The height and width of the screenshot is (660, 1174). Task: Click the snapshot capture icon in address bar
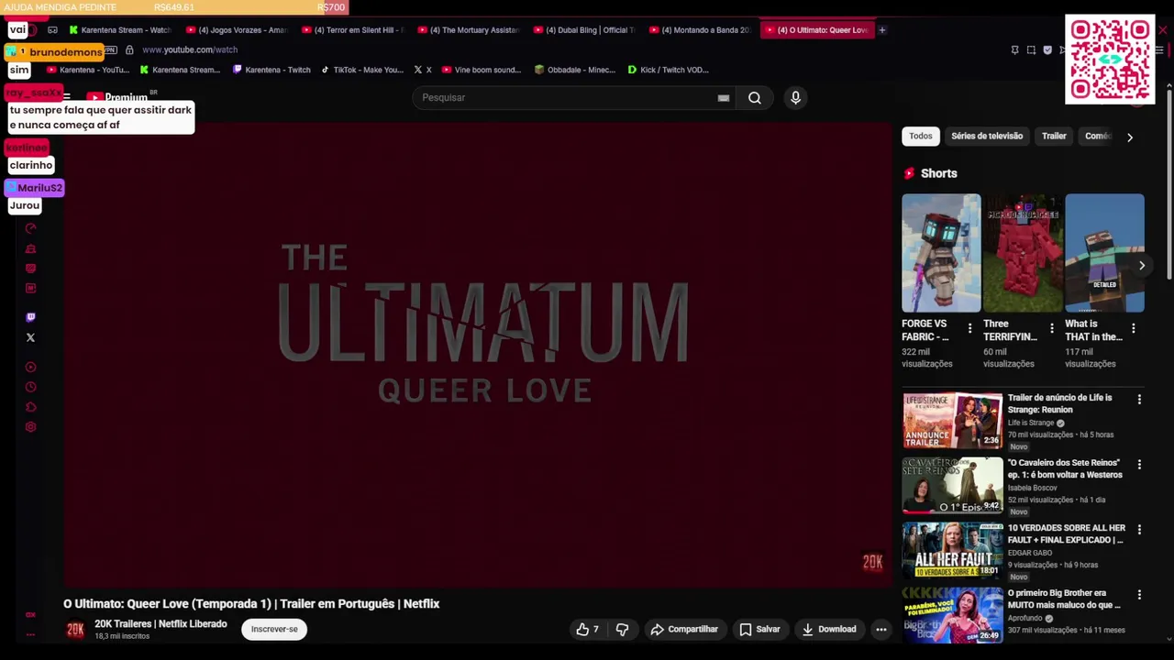[x=1031, y=49]
